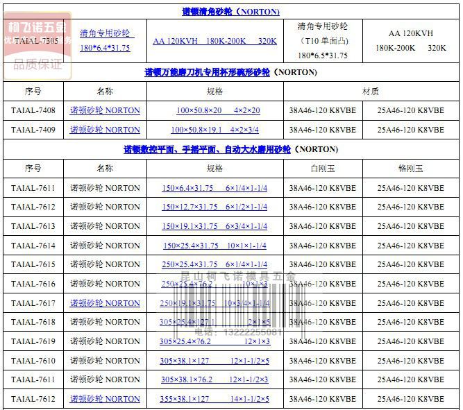
Task: Select the TAIAL-7616 cell
Action: coord(33,284)
